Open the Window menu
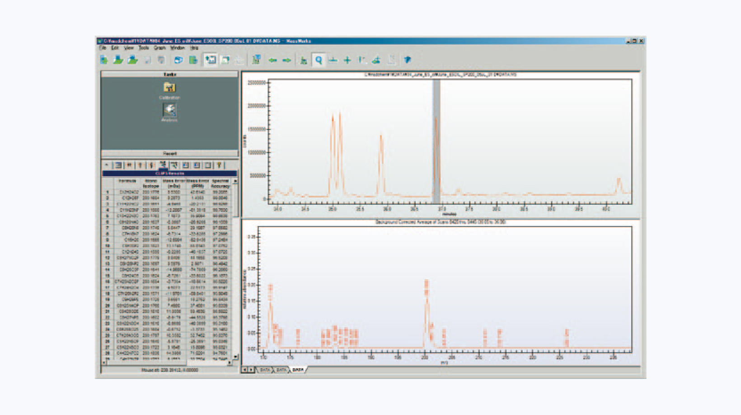The image size is (741, 415). pos(178,48)
